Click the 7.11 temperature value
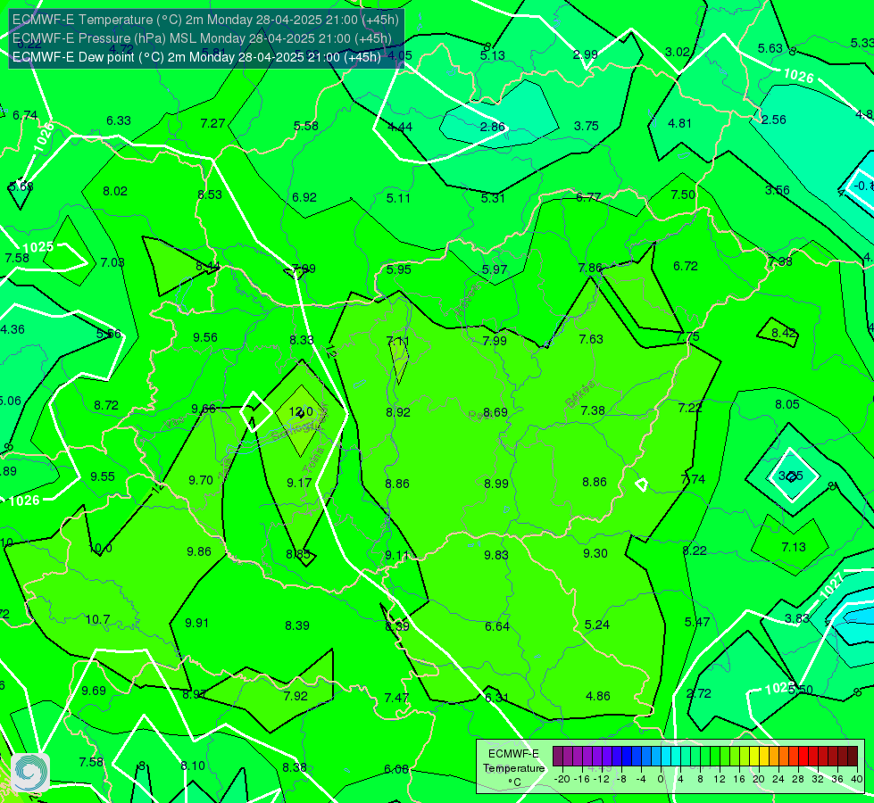Viewport: 874px width, 803px height. pyautogui.click(x=397, y=341)
